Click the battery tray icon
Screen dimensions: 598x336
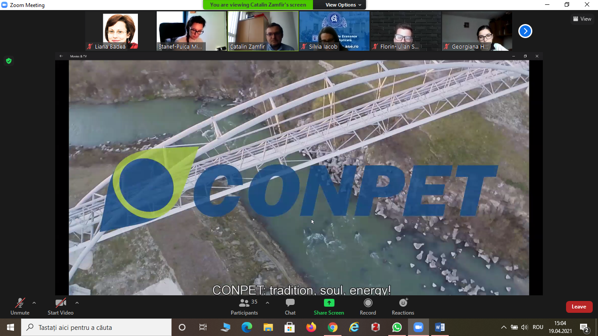click(514, 327)
